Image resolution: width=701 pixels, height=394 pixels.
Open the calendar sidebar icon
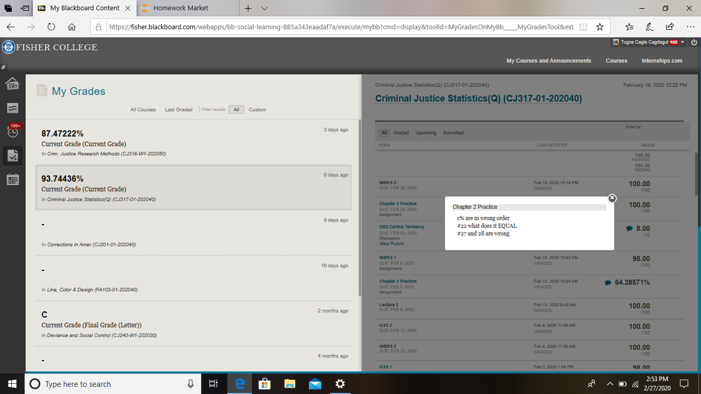[13, 180]
